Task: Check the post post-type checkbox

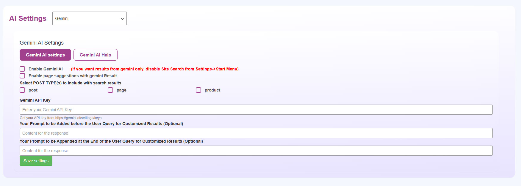Action: click(x=22, y=90)
